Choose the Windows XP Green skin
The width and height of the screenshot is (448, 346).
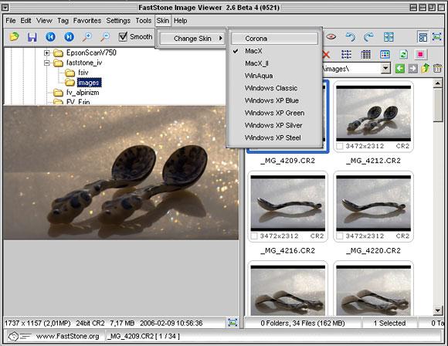click(x=274, y=113)
